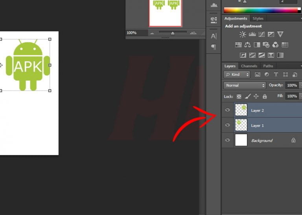
Task: Add a Curves adjustment
Action: click(261, 35)
